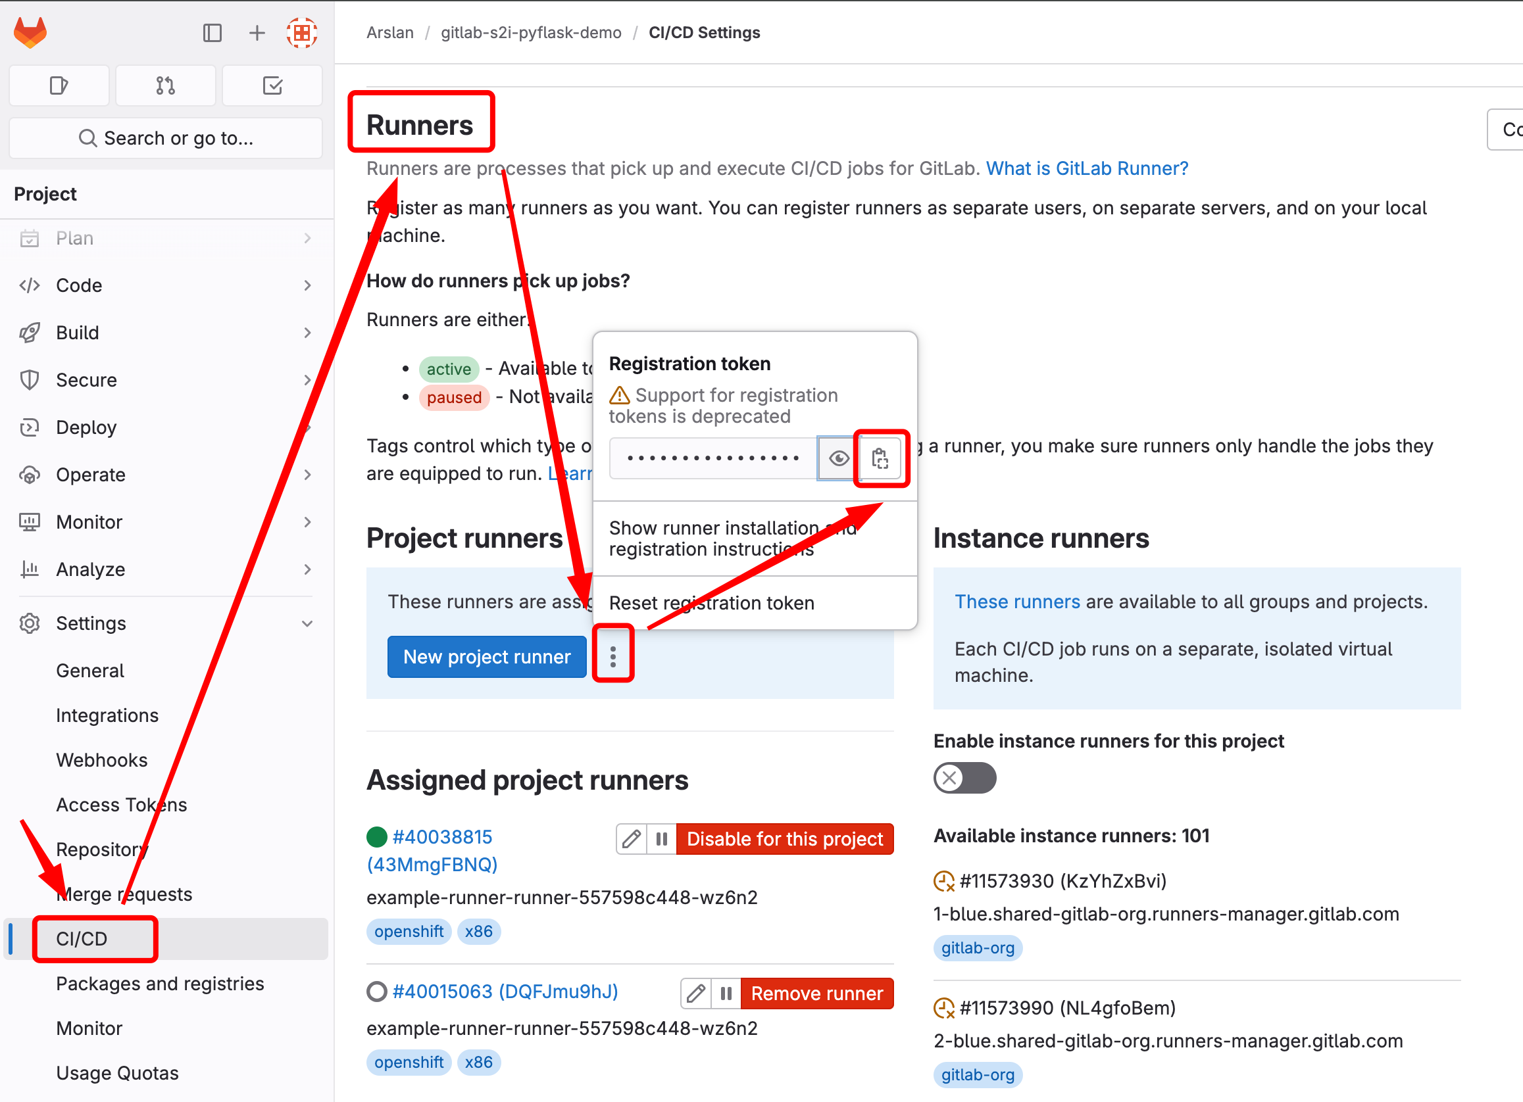Viewport: 1523px width, 1102px height.
Task: Open the user avatar menu
Action: tap(301, 33)
